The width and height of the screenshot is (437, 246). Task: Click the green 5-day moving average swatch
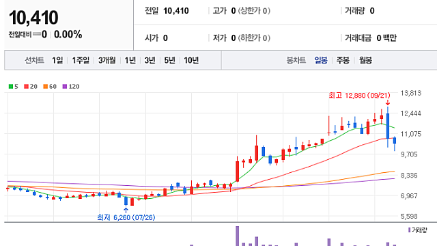(x=11, y=87)
